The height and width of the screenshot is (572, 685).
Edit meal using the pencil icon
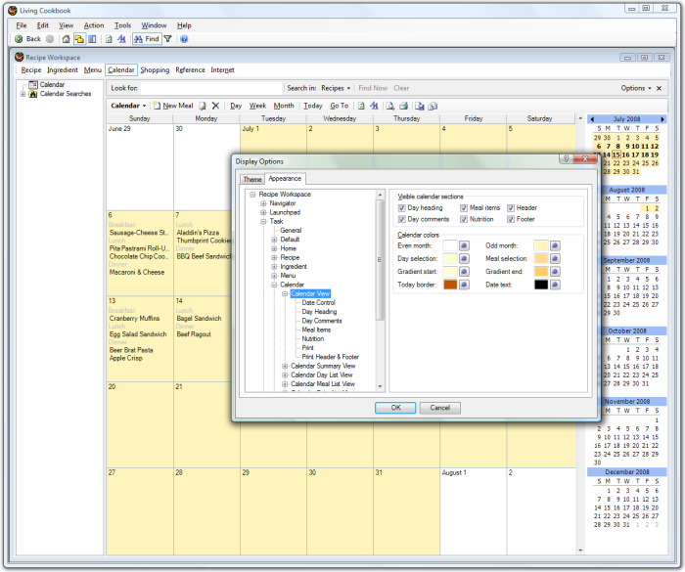point(203,106)
